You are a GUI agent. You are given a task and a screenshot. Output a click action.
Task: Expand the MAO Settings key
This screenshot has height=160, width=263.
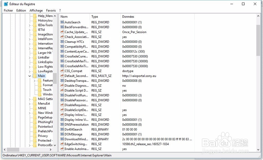[x=30, y=99]
